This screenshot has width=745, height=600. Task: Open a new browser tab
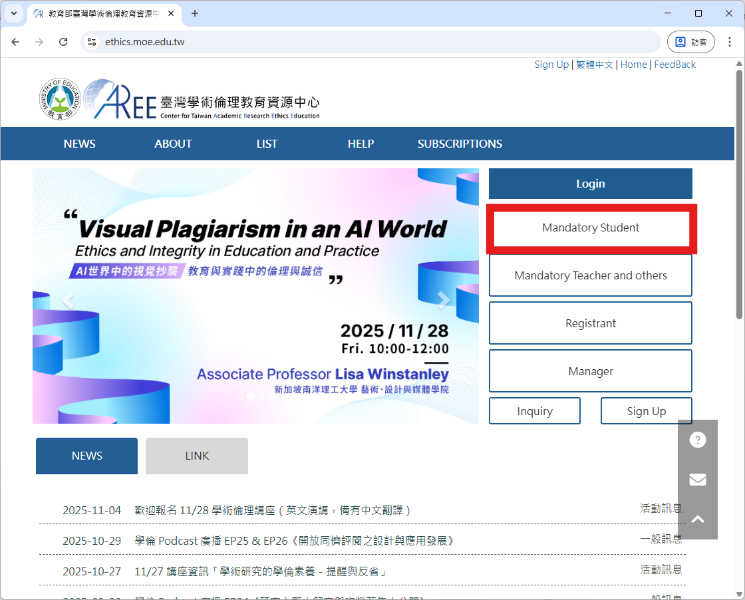click(x=195, y=13)
